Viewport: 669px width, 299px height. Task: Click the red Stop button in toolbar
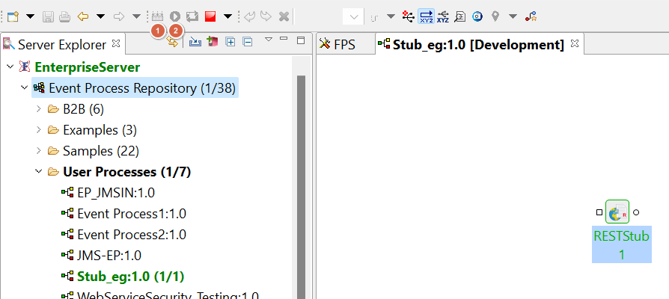click(x=211, y=16)
